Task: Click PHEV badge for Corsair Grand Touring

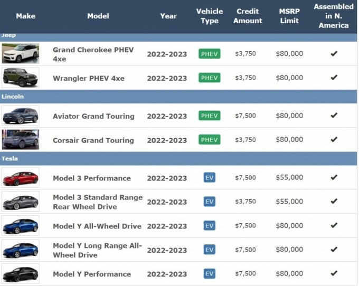Action: (x=209, y=139)
